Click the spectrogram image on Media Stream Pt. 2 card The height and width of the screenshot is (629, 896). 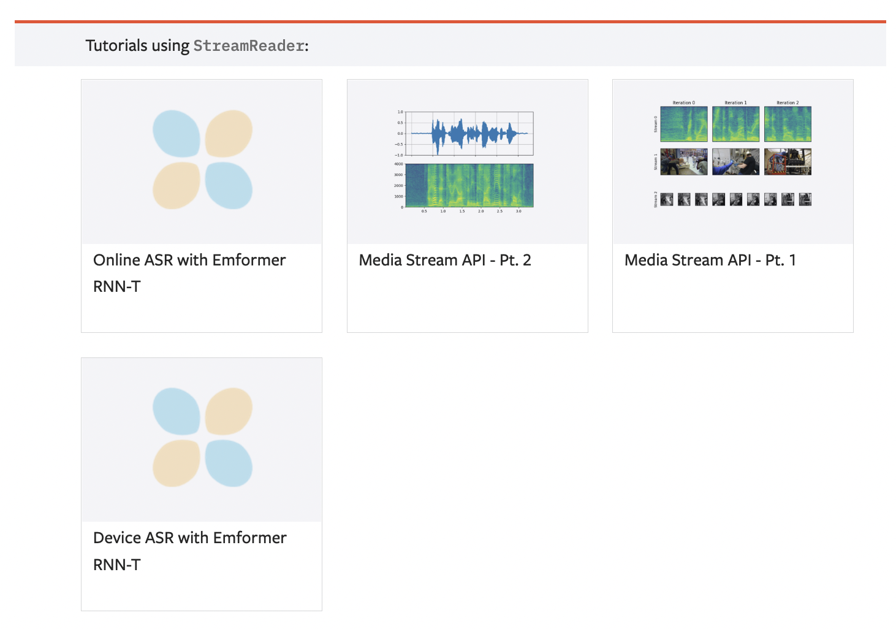(x=471, y=185)
